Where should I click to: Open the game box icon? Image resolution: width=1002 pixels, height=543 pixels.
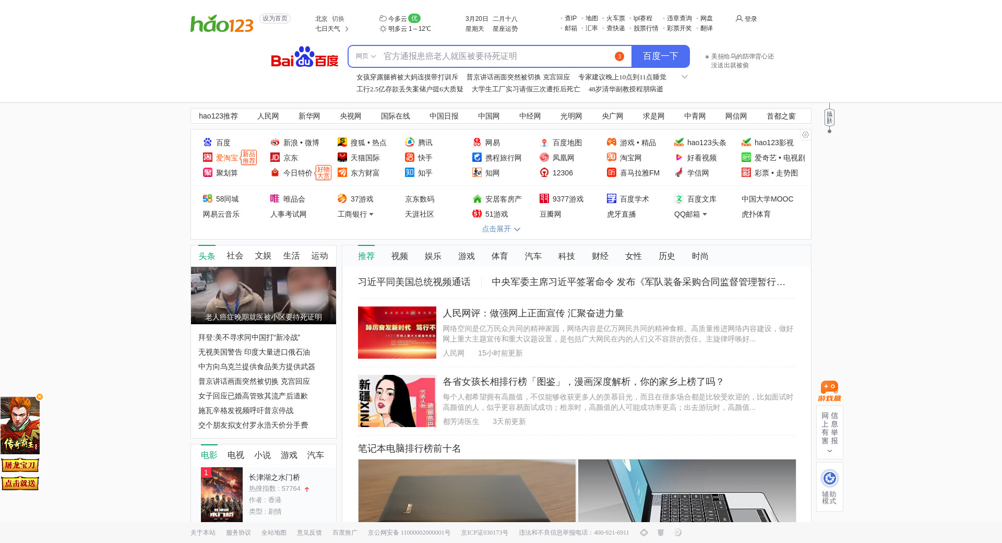click(x=829, y=391)
